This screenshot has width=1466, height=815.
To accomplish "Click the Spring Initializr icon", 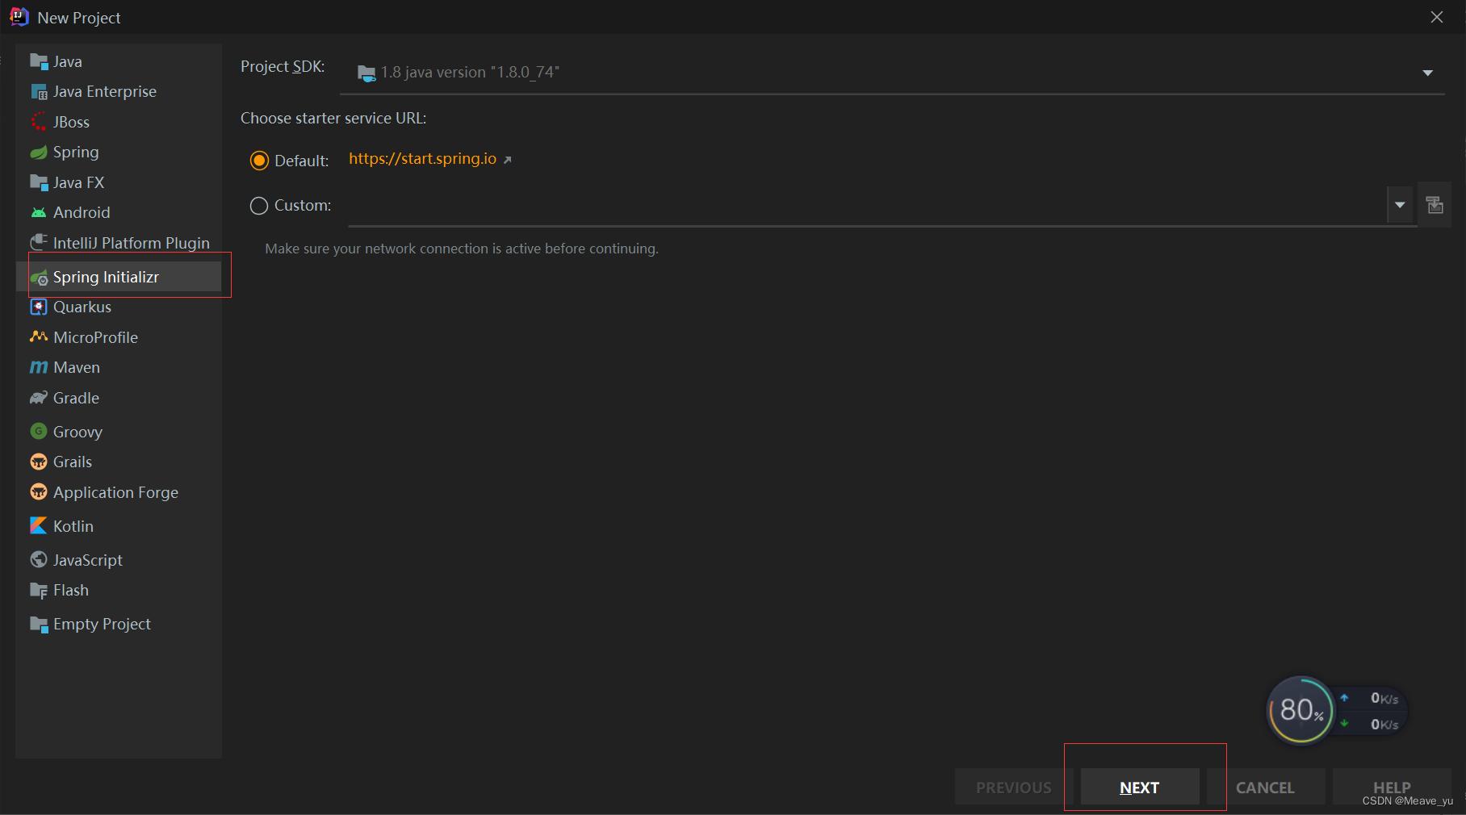I will click(39, 278).
